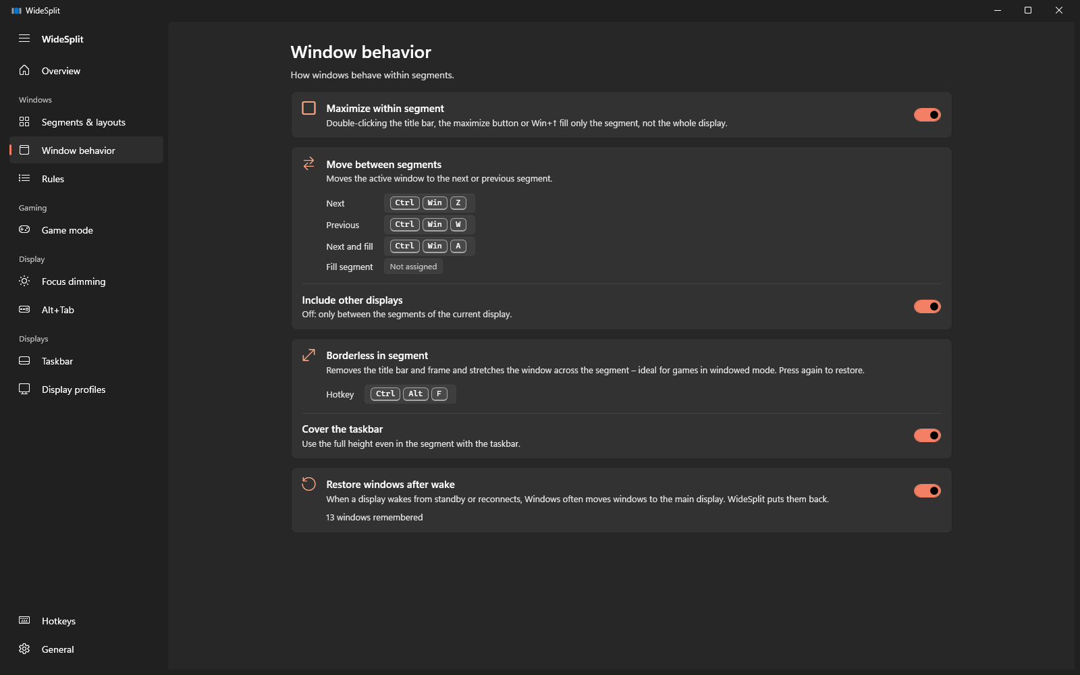Click the Rules list icon
This screenshot has width=1080, height=675.
(x=24, y=178)
